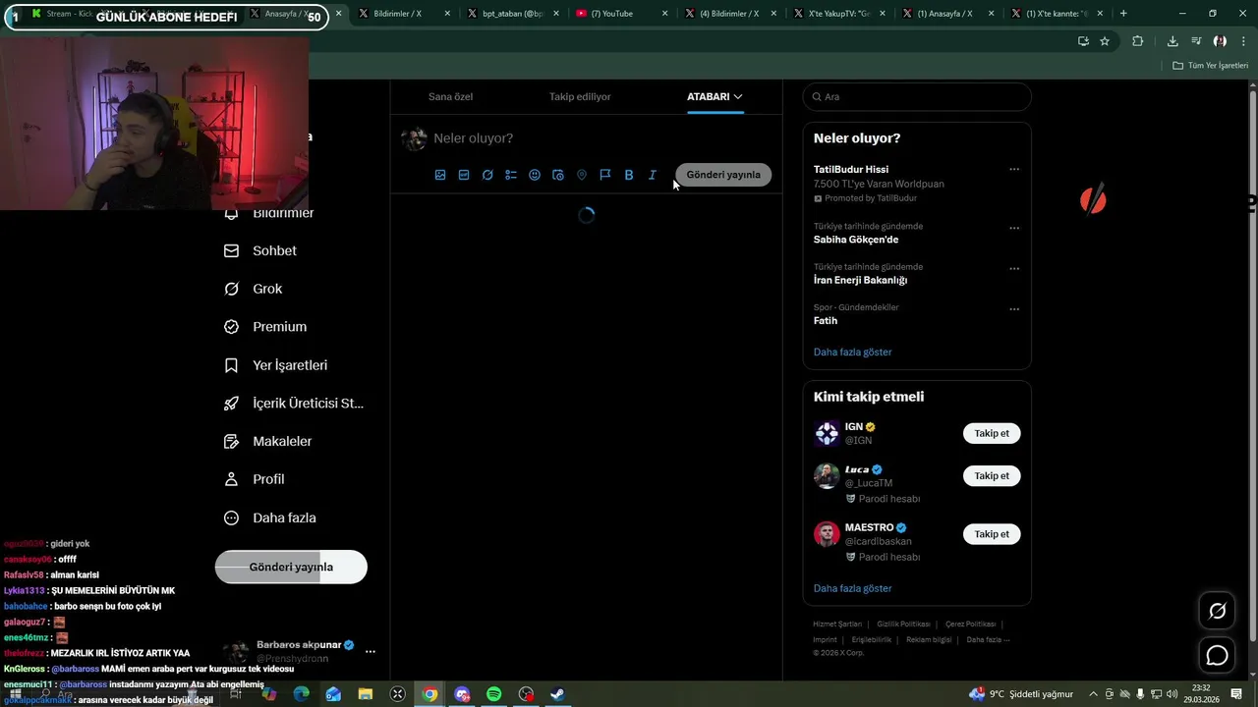Open Gizlilik Politikası footer link
The height and width of the screenshot is (707, 1258).
(903, 625)
